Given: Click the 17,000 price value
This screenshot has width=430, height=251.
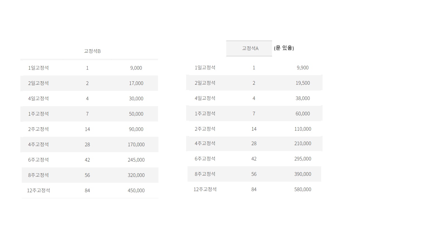Looking at the screenshot, I should click(x=136, y=83).
